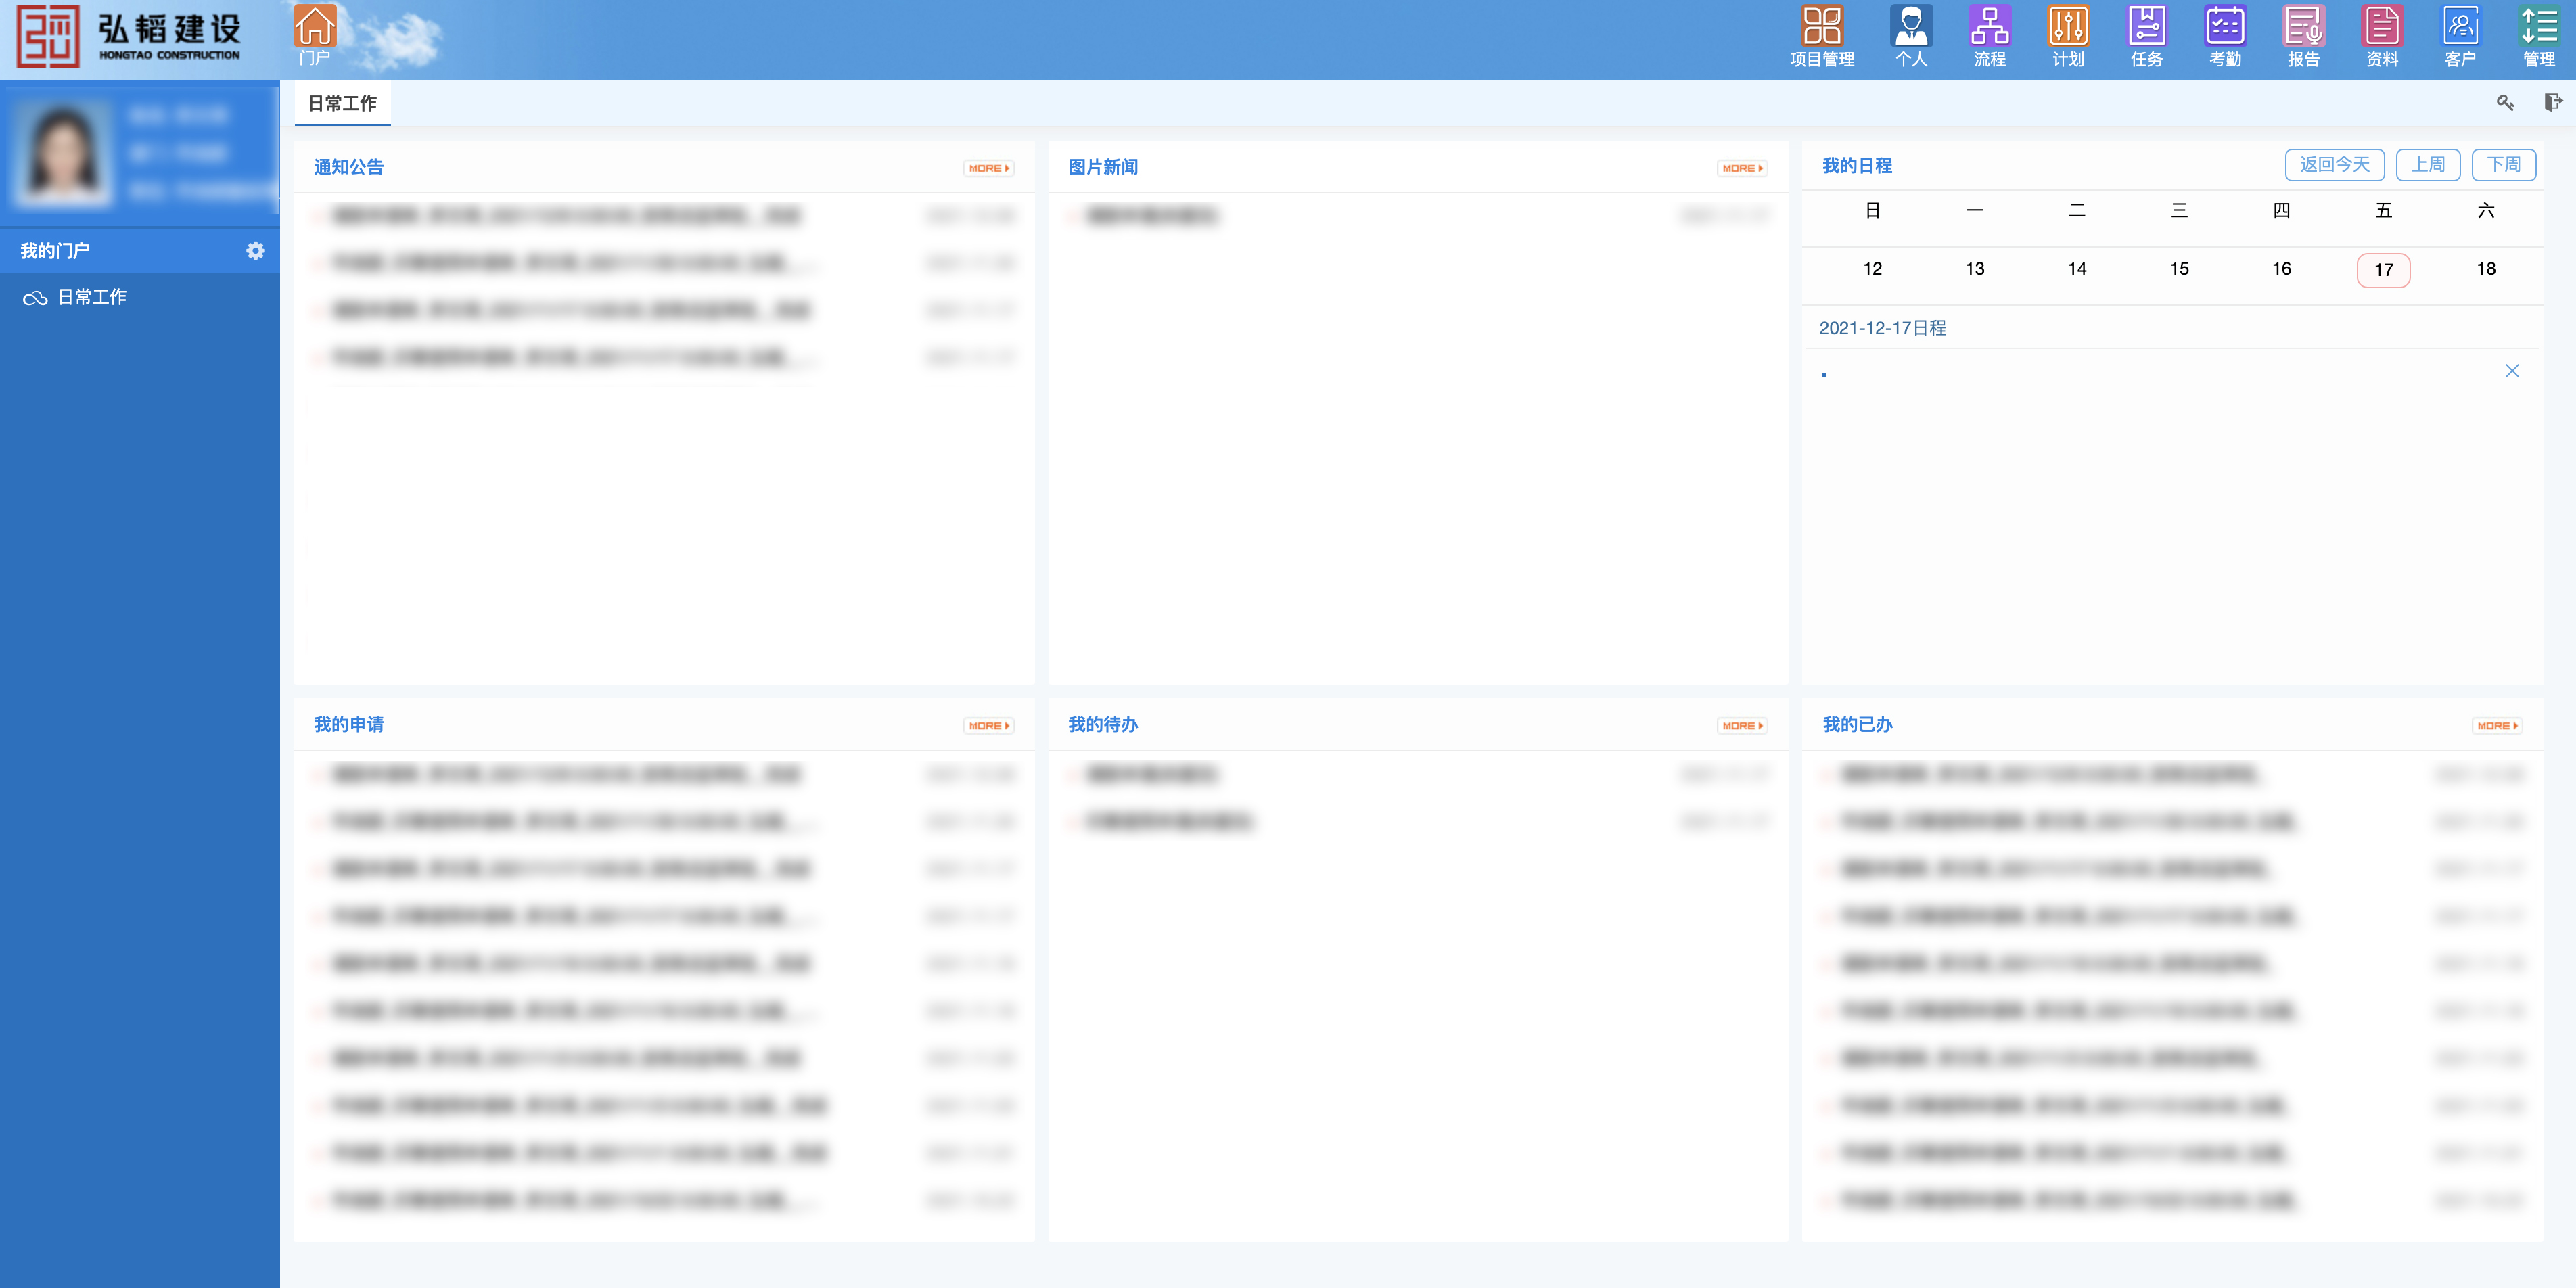Open first item in 图片新闻 list

(1417, 215)
